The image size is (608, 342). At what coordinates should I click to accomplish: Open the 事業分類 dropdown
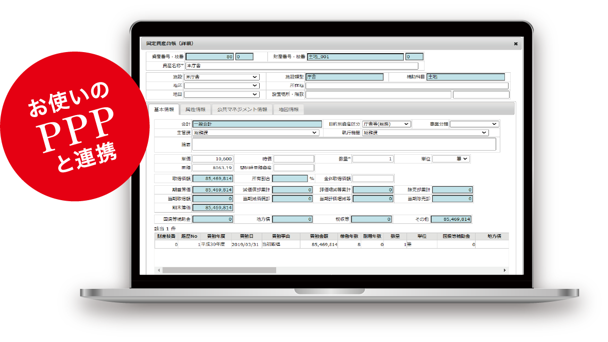tap(474, 124)
